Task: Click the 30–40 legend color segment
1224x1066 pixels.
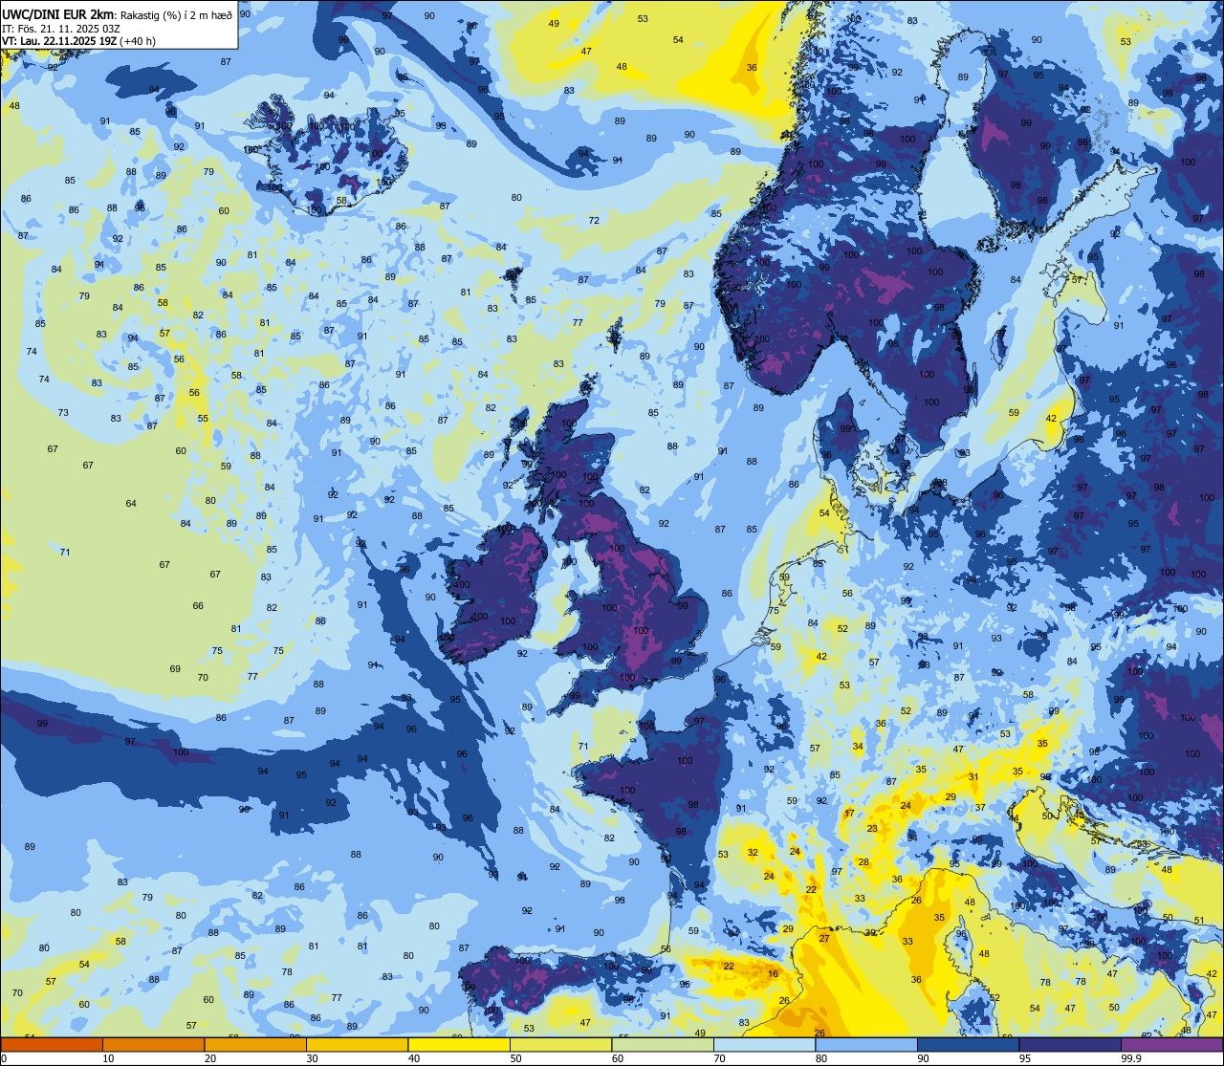Action: (357, 1044)
